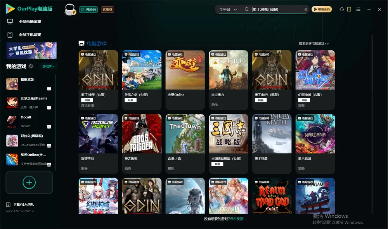Viewport: 388px width, 229px height.
Task: Focus the search input field
Action: pyautogui.click(x=277, y=9)
